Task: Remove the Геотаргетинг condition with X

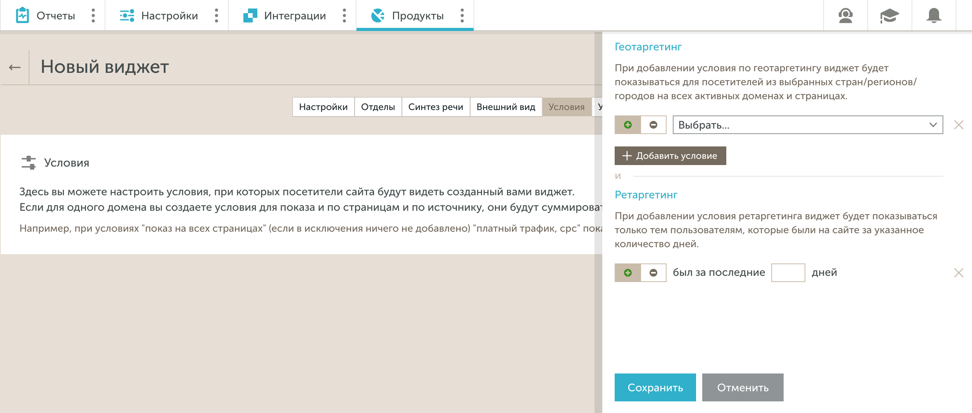Action: click(x=958, y=125)
